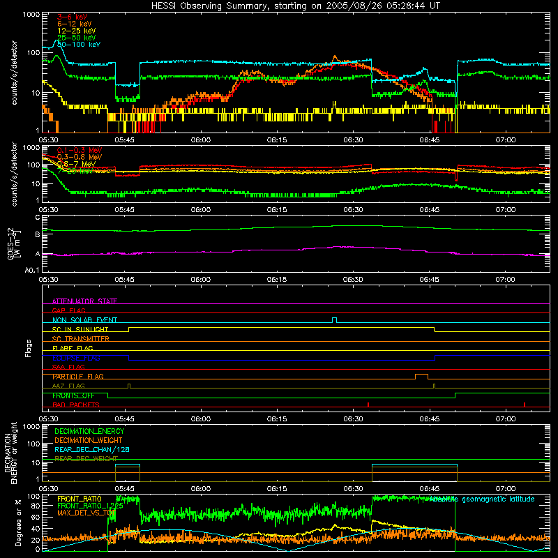Select the DECIMATION_WEIGHT legend label
The height and width of the screenshot is (558, 558).
tap(89, 440)
